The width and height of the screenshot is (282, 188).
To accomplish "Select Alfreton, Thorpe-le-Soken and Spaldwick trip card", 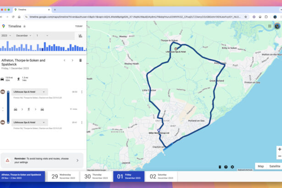I will click(x=22, y=177).
